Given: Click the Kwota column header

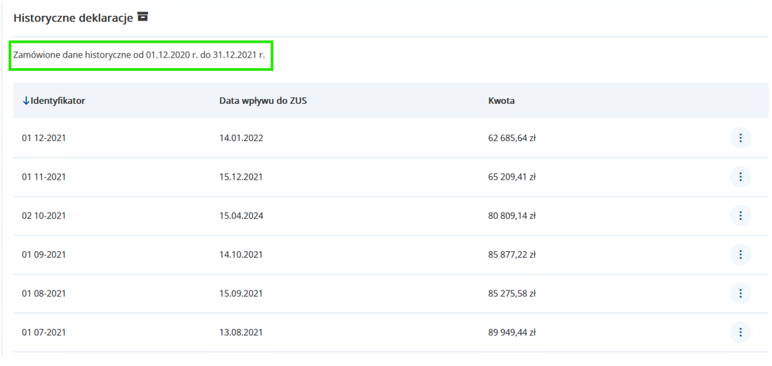Looking at the screenshot, I should pos(501,101).
